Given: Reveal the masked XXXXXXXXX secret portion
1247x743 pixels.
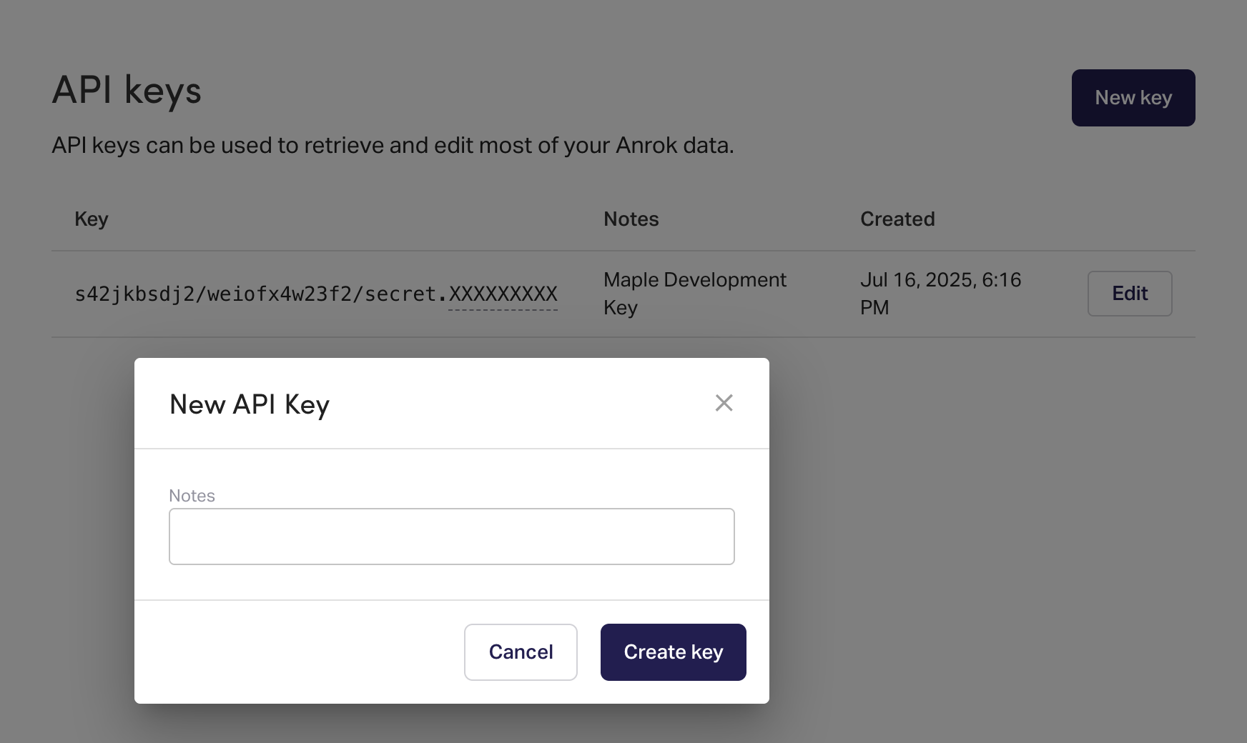Looking at the screenshot, I should click(x=503, y=294).
